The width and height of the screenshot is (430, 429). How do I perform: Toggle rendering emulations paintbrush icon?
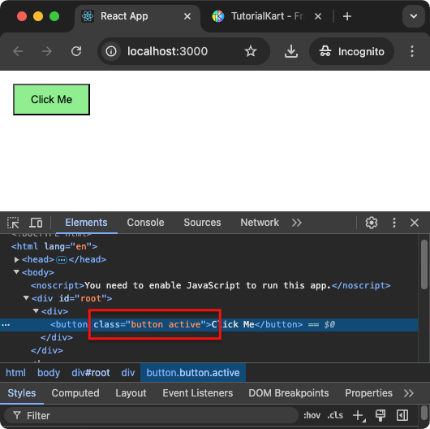coord(381,415)
